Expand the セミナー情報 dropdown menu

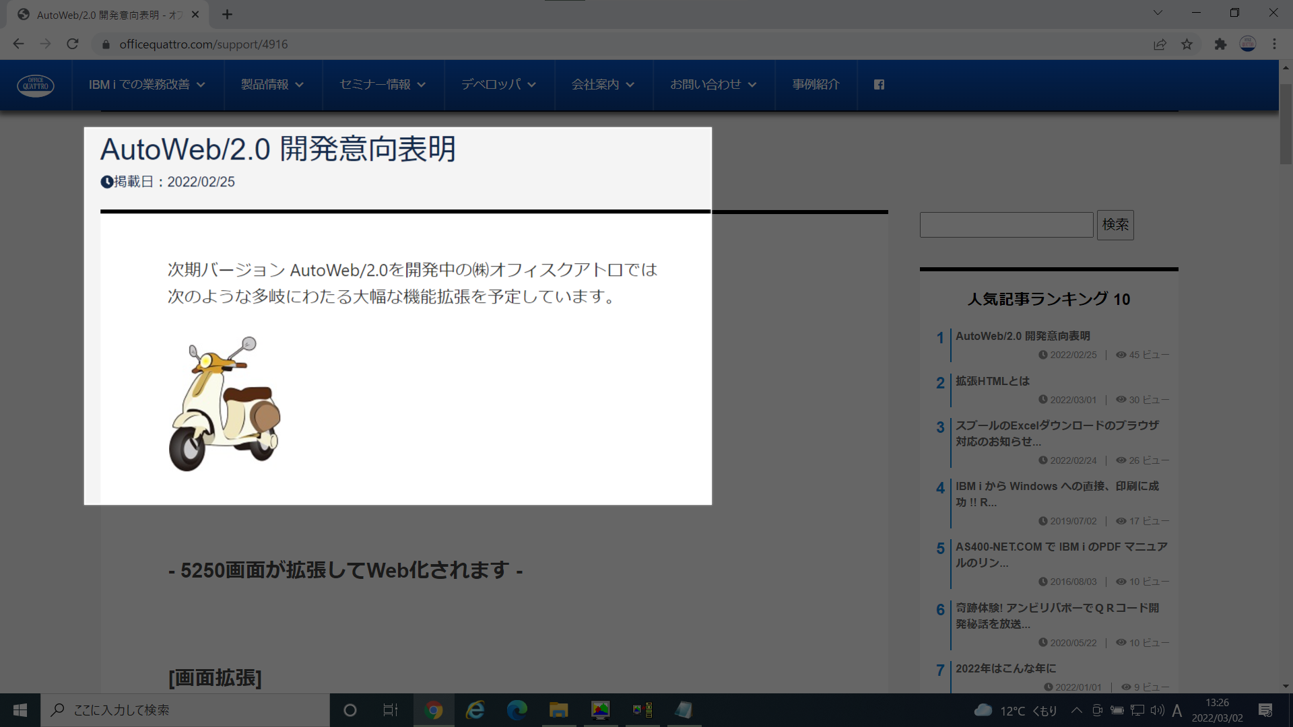pos(383,85)
